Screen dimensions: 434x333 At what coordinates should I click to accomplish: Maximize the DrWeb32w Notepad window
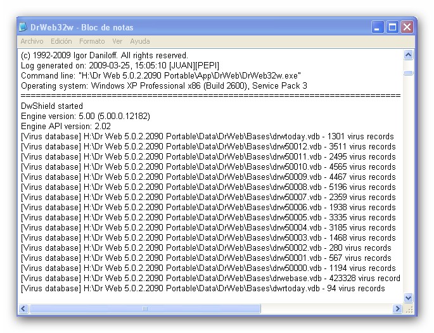[392, 27]
